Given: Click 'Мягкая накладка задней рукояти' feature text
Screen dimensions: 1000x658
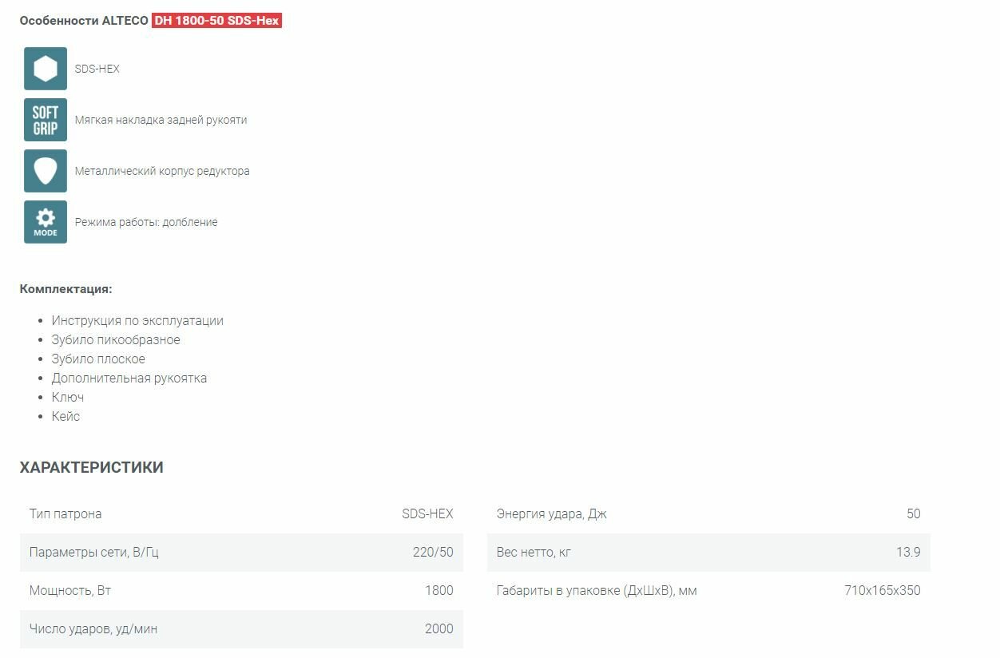Looking at the screenshot, I should (161, 120).
